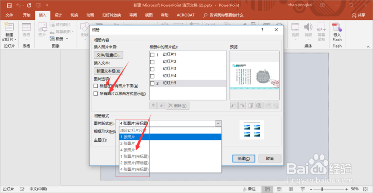This screenshot has width=373, height=193.
Task: Click the File/Disk (文件/磁盘) button
Action: (x=109, y=55)
